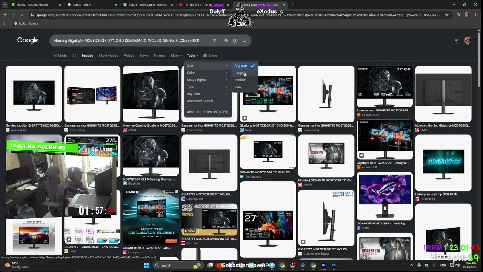The image size is (483, 272).
Task: Open the Windows Start menu
Action: pos(147,265)
